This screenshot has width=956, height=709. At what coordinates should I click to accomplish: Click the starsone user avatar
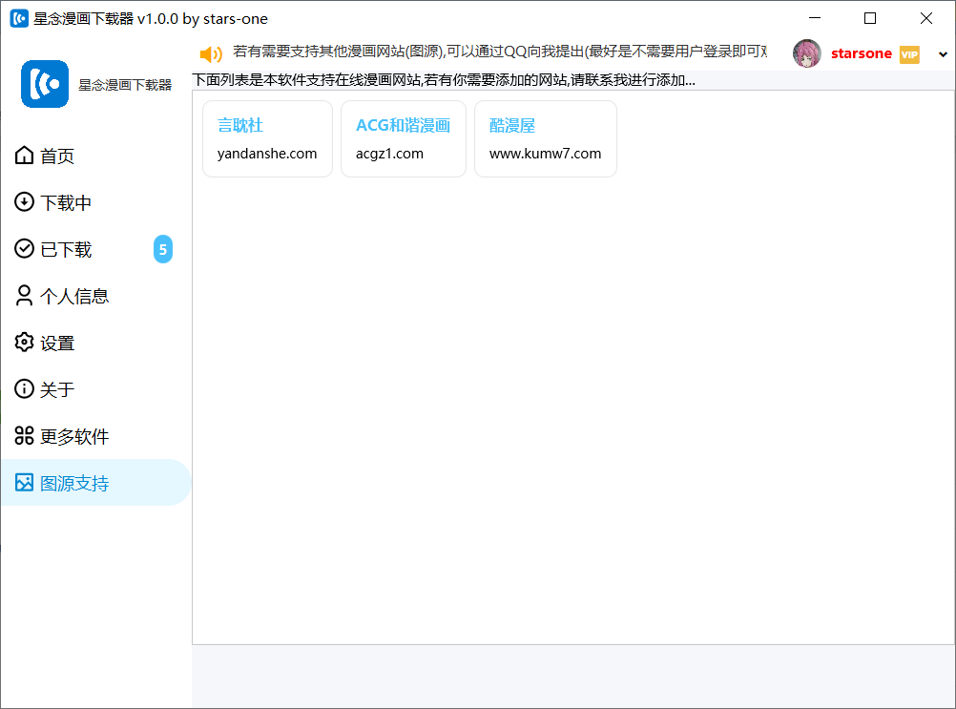pos(807,53)
